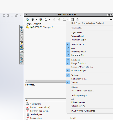The height and width of the screenshot is (120, 113).
Task: Toggle Tarihçe... checkmark
Action: [68, 82]
